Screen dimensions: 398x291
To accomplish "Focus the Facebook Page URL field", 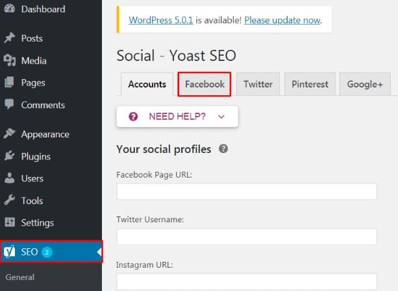I will 247,191.
